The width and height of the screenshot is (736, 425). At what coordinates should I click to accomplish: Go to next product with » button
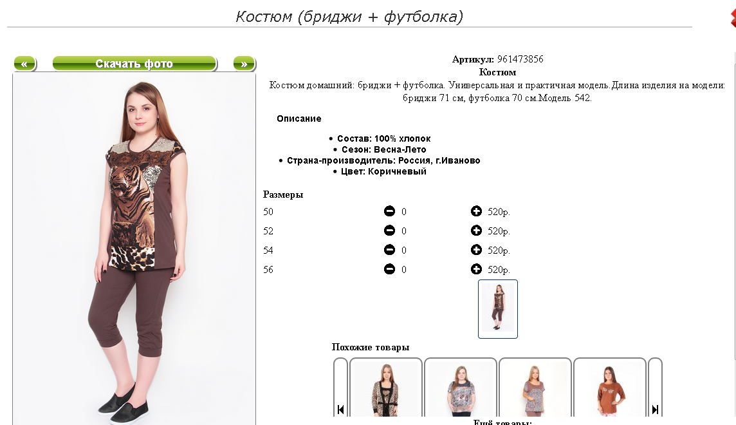[244, 63]
